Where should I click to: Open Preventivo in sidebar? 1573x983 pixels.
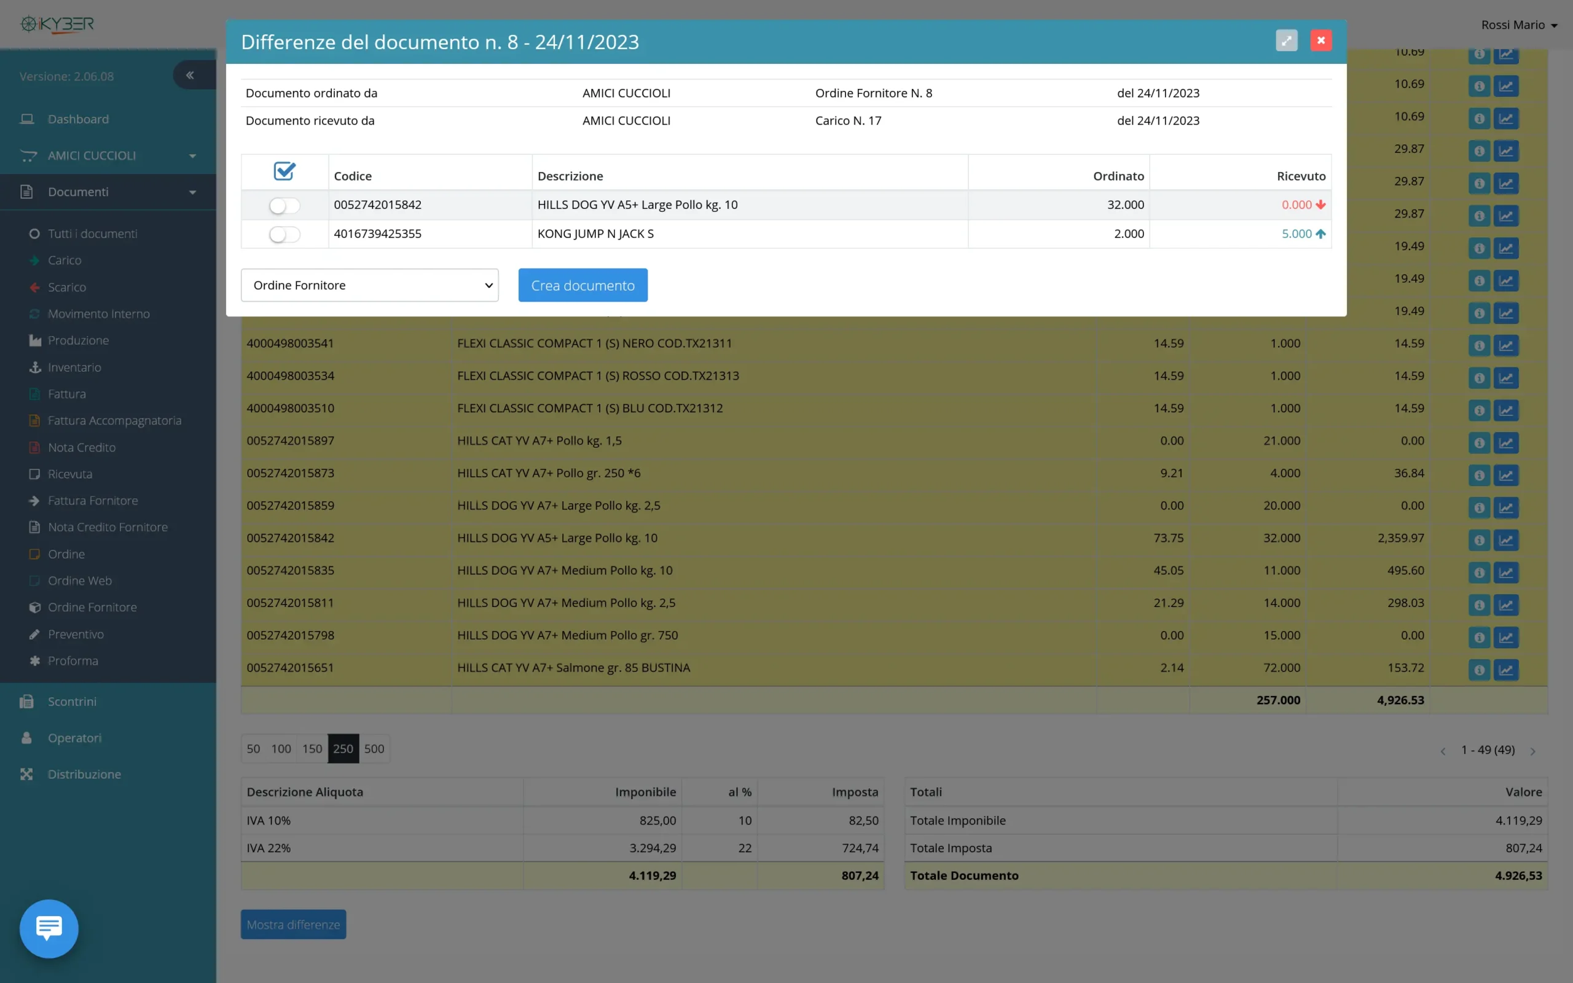[x=76, y=634]
